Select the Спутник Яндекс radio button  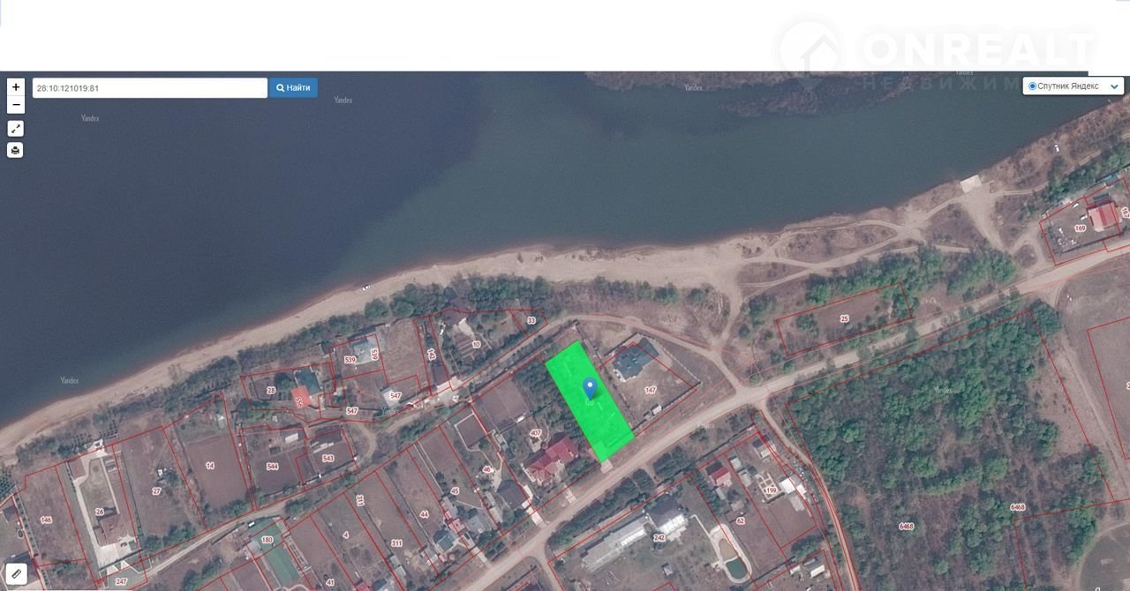click(1032, 86)
